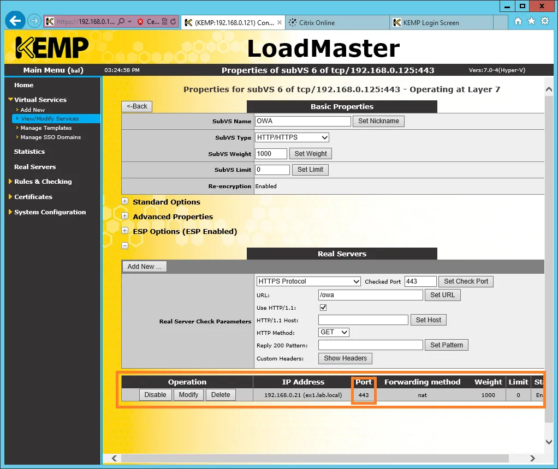Screen dimensions: 558x469
Task: Click the HTTP/1.1 Host input field
Action: point(363,320)
